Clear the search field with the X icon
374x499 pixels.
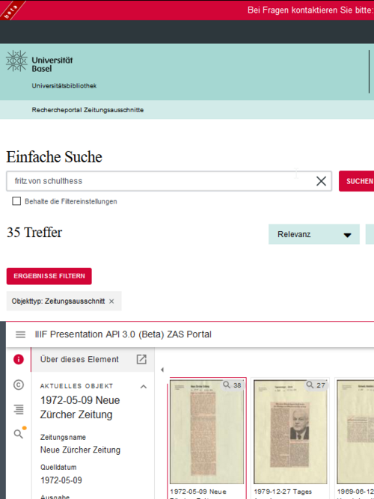coord(321,181)
